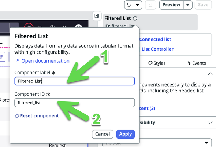
Task: Click the Apply button
Action: [126, 134]
